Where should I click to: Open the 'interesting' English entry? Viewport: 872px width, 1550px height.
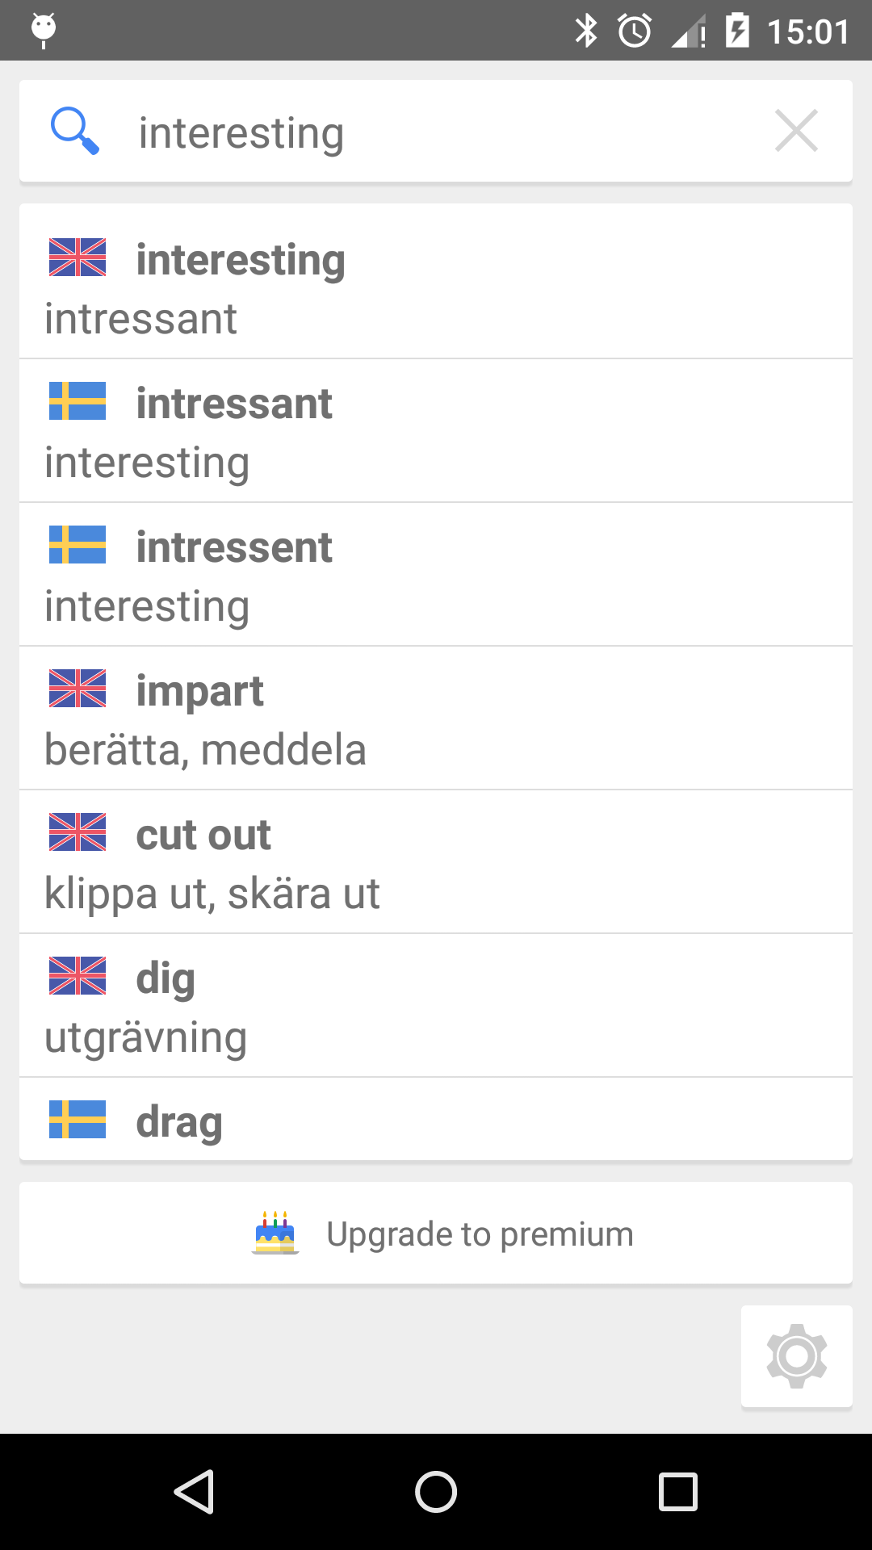click(x=436, y=283)
